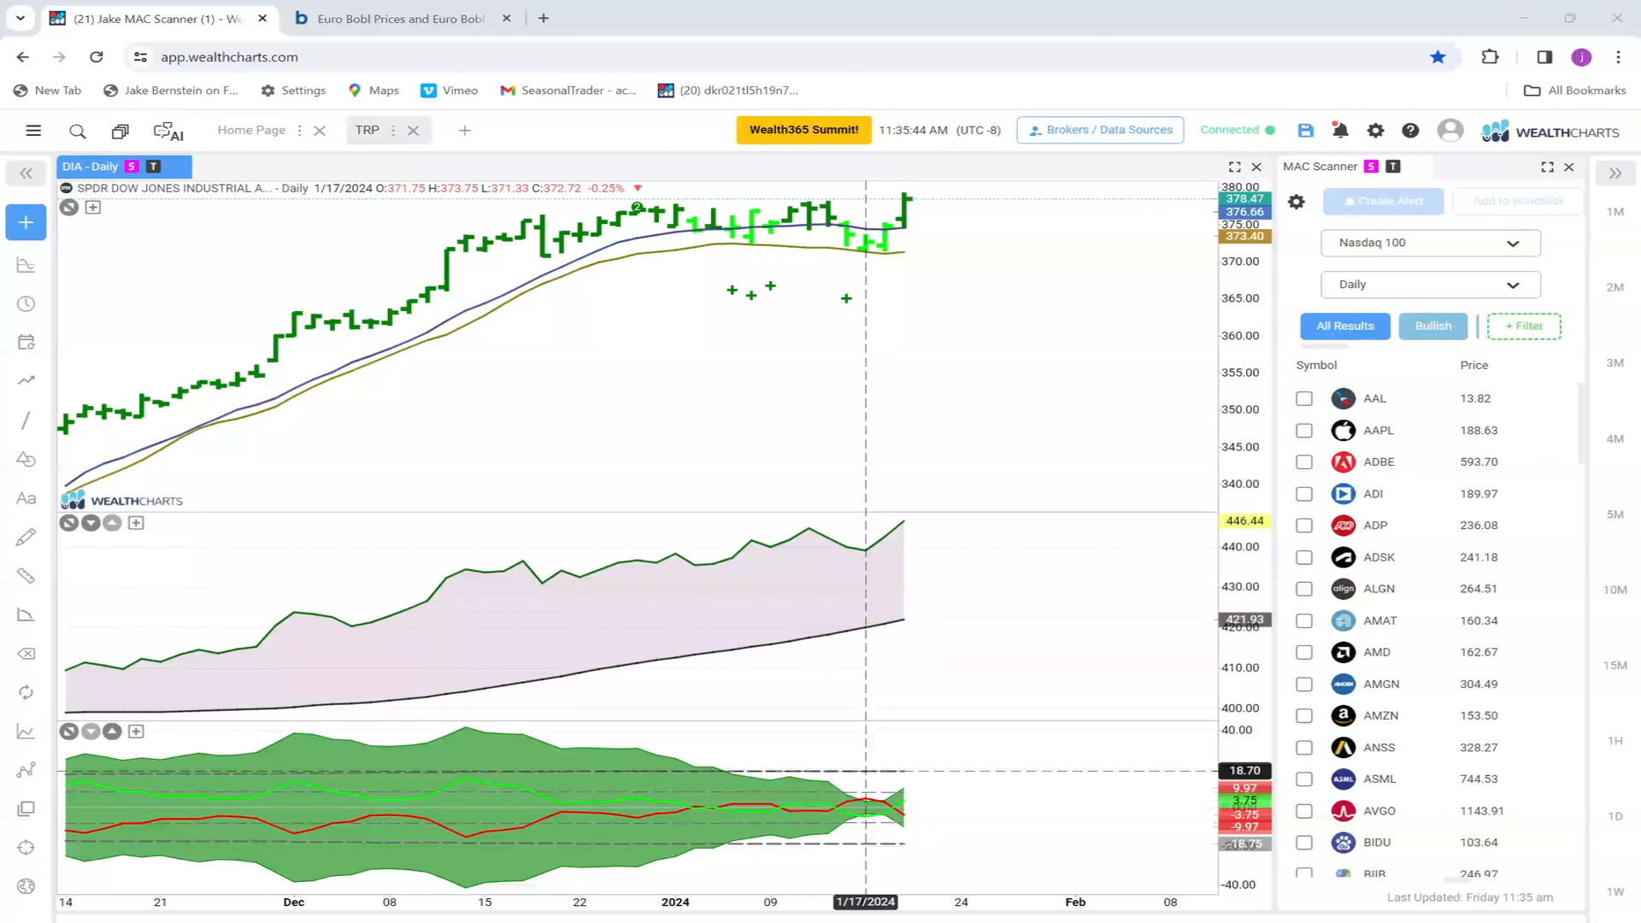This screenshot has height=923, width=1641.
Task: Click the Create Alert button
Action: pos(1383,201)
